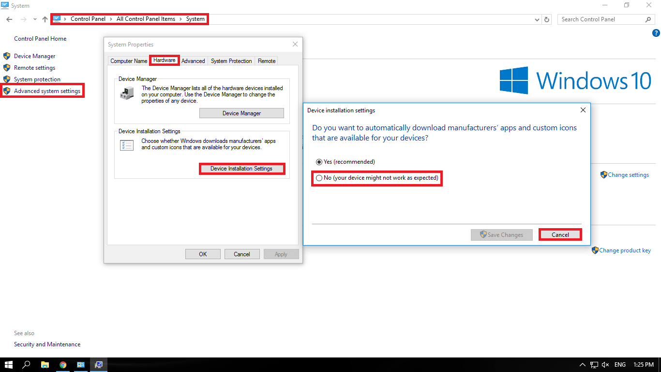Close the System Properties dialog
The width and height of the screenshot is (661, 372).
[x=295, y=44]
